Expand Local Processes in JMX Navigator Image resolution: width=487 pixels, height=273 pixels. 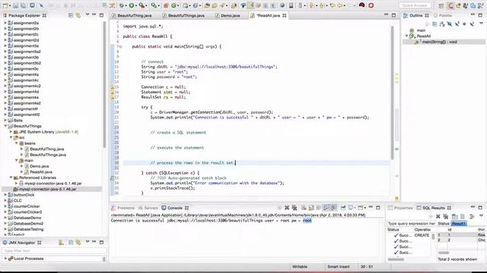pos(5,259)
